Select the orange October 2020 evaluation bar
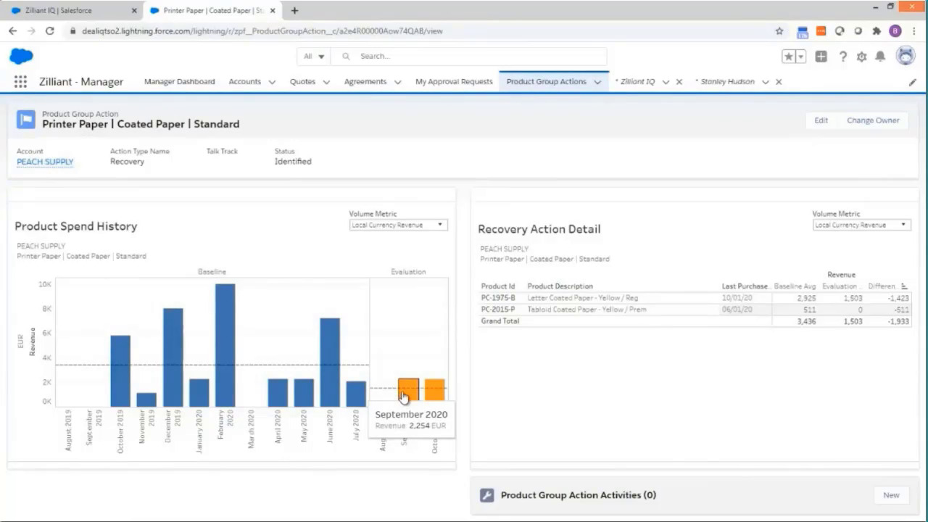Viewport: 928px width, 522px height. 434,390
